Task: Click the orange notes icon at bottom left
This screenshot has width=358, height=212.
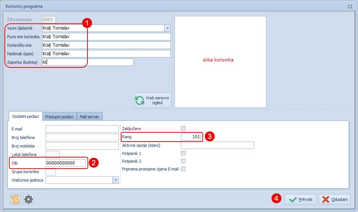Action: pyautogui.click(x=15, y=199)
